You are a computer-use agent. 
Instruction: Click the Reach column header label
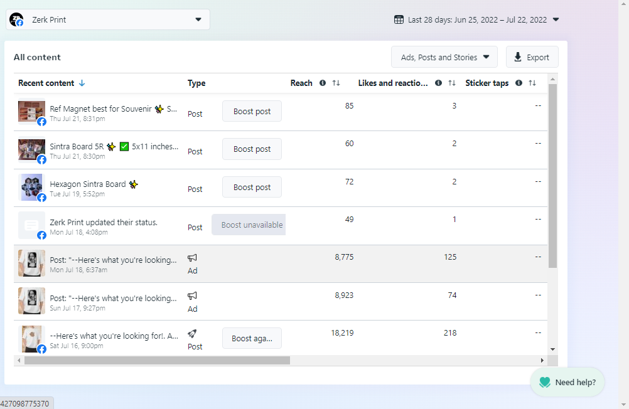(x=301, y=83)
